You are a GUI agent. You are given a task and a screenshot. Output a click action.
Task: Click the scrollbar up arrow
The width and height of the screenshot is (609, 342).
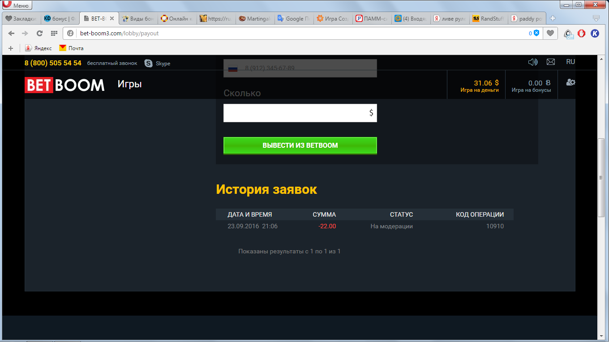601,59
